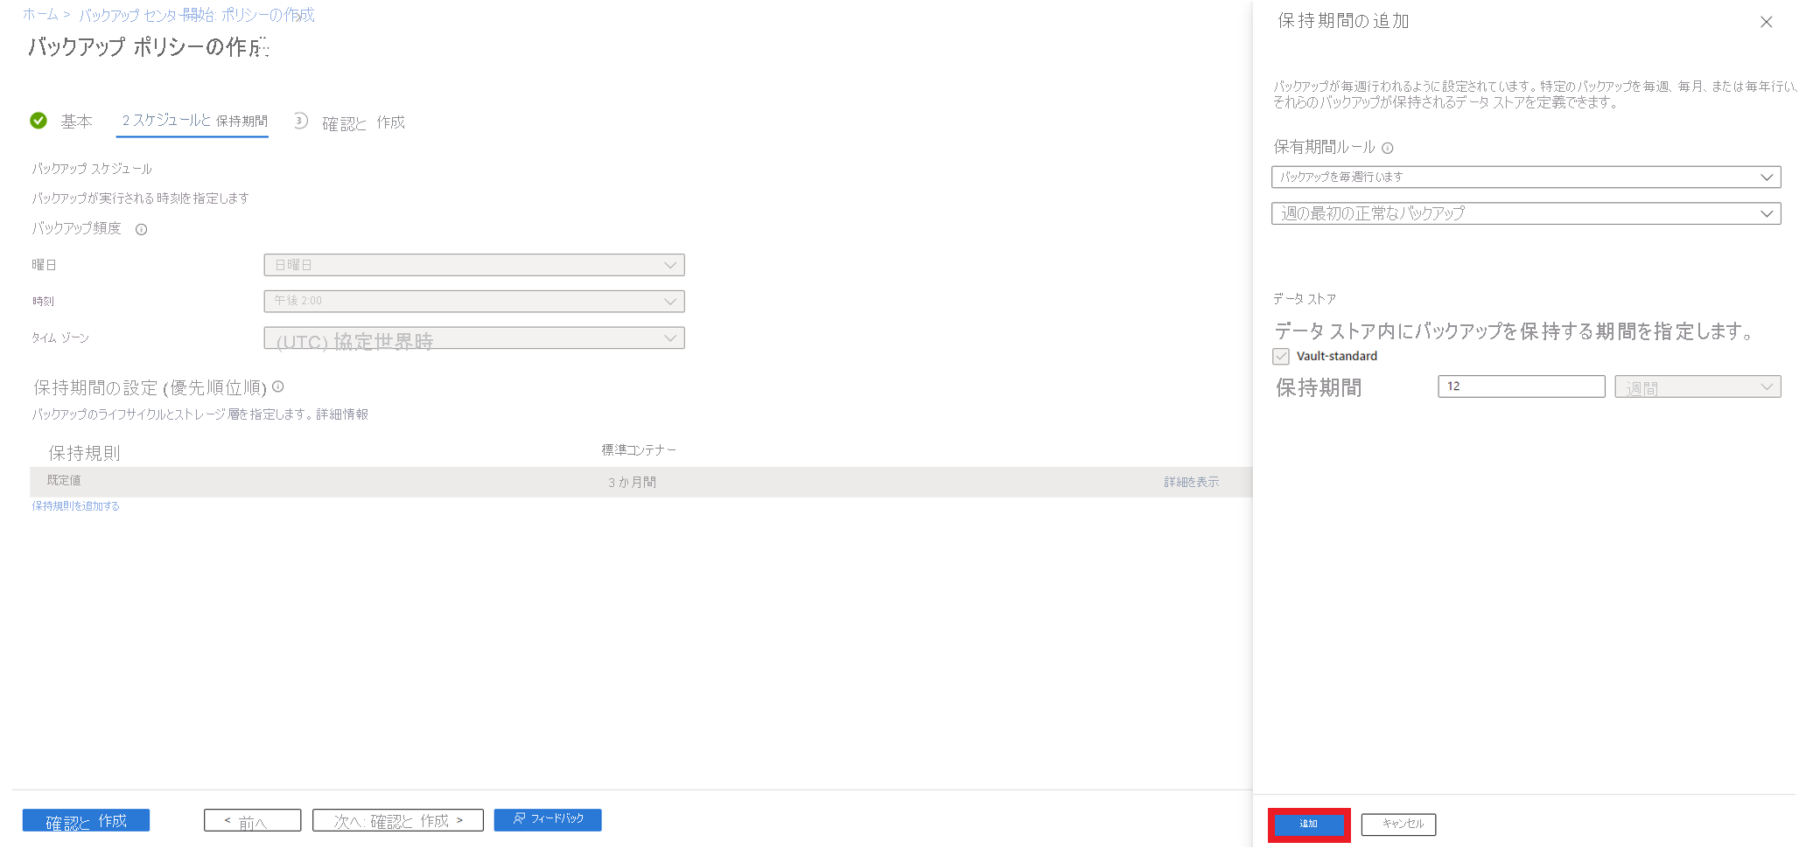Open the (UTC) 協定世界時 timezone dropdown
Screen dimensions: 1799x856
coord(474,338)
